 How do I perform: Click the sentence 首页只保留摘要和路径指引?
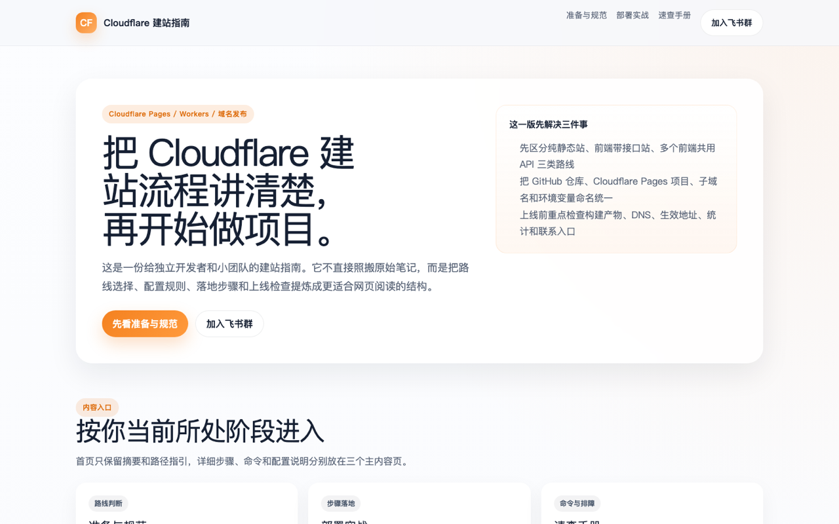click(x=243, y=461)
